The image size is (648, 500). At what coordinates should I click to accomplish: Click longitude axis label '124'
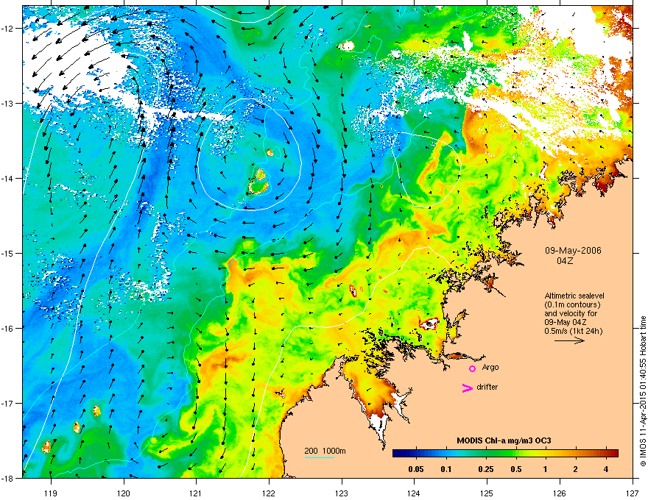click(414, 493)
